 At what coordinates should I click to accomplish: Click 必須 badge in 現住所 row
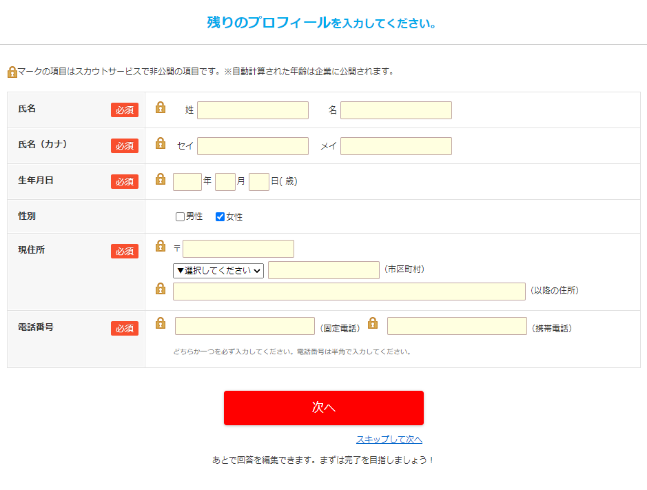pyautogui.click(x=125, y=251)
